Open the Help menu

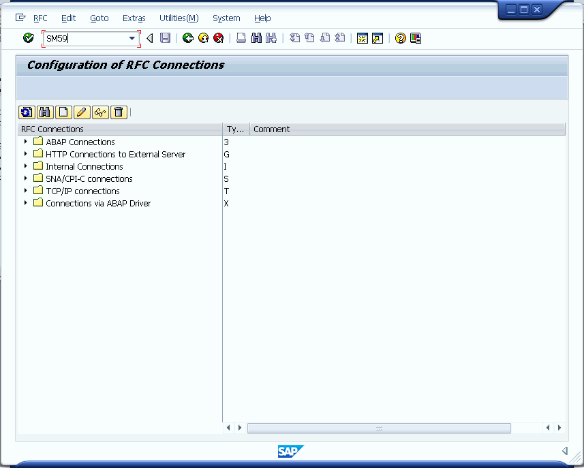262,18
